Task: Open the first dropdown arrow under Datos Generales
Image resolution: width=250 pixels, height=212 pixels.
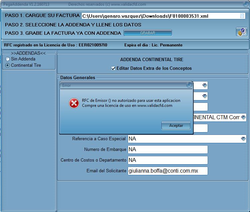Action: (205, 85)
